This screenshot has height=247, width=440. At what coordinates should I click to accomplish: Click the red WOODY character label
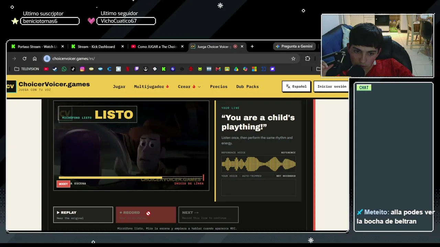63,184
